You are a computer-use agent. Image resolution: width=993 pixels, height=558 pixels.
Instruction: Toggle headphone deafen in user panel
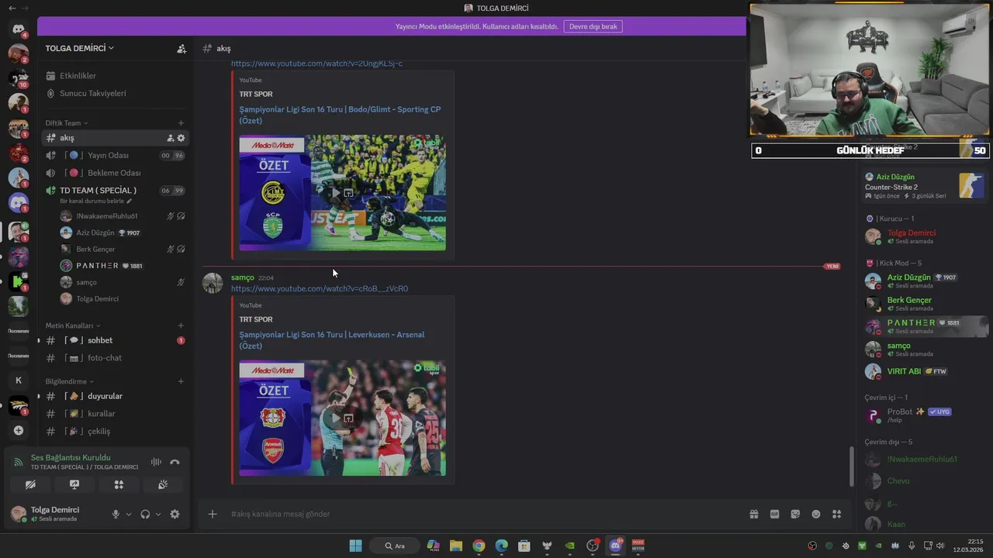(x=145, y=514)
